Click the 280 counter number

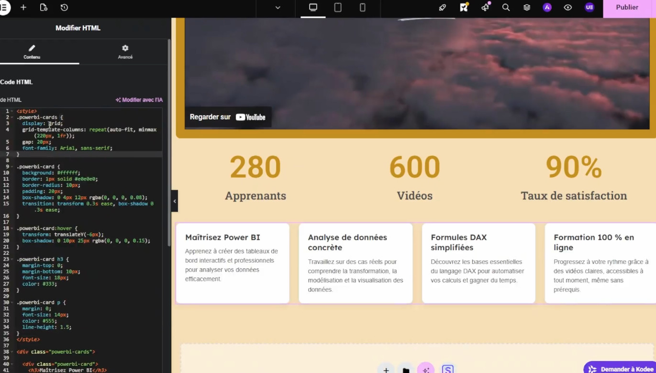[256, 167]
